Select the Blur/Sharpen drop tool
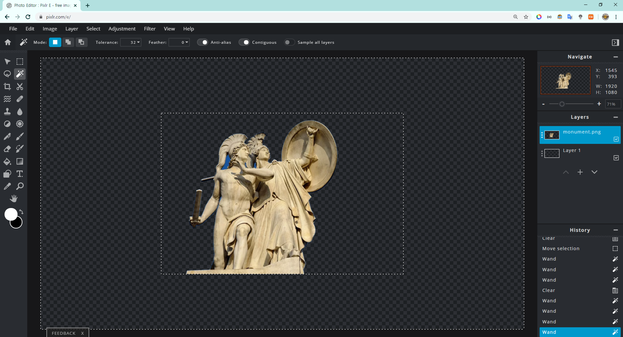 (20, 111)
